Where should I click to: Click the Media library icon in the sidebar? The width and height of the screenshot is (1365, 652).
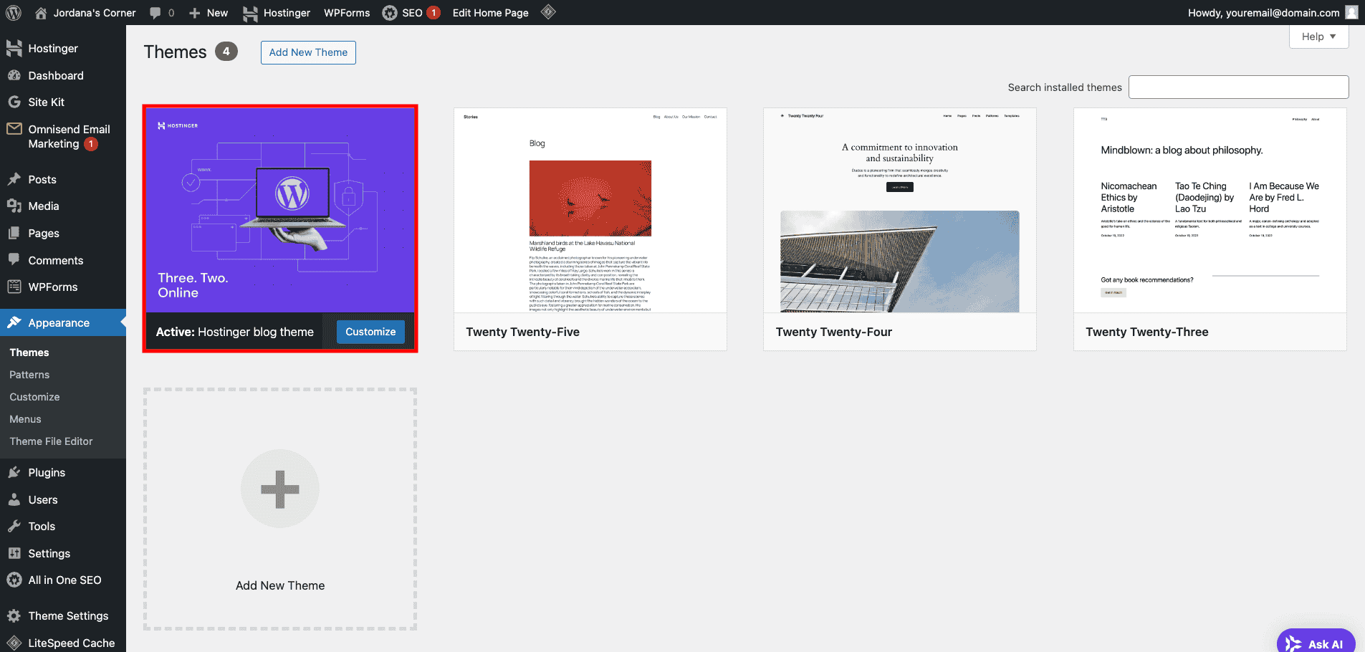(x=15, y=206)
